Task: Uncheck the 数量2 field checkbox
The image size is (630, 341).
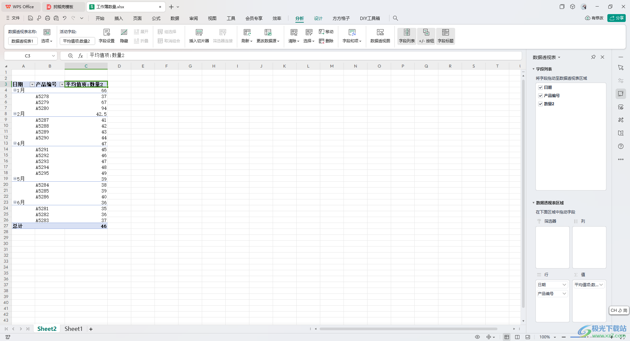Action: (x=540, y=104)
